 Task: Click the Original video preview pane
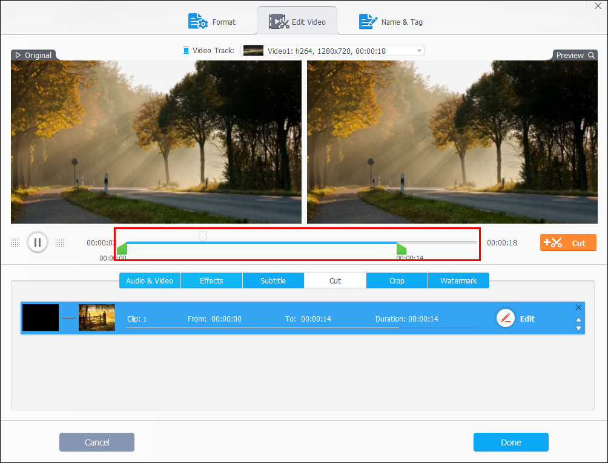pyautogui.click(x=156, y=141)
